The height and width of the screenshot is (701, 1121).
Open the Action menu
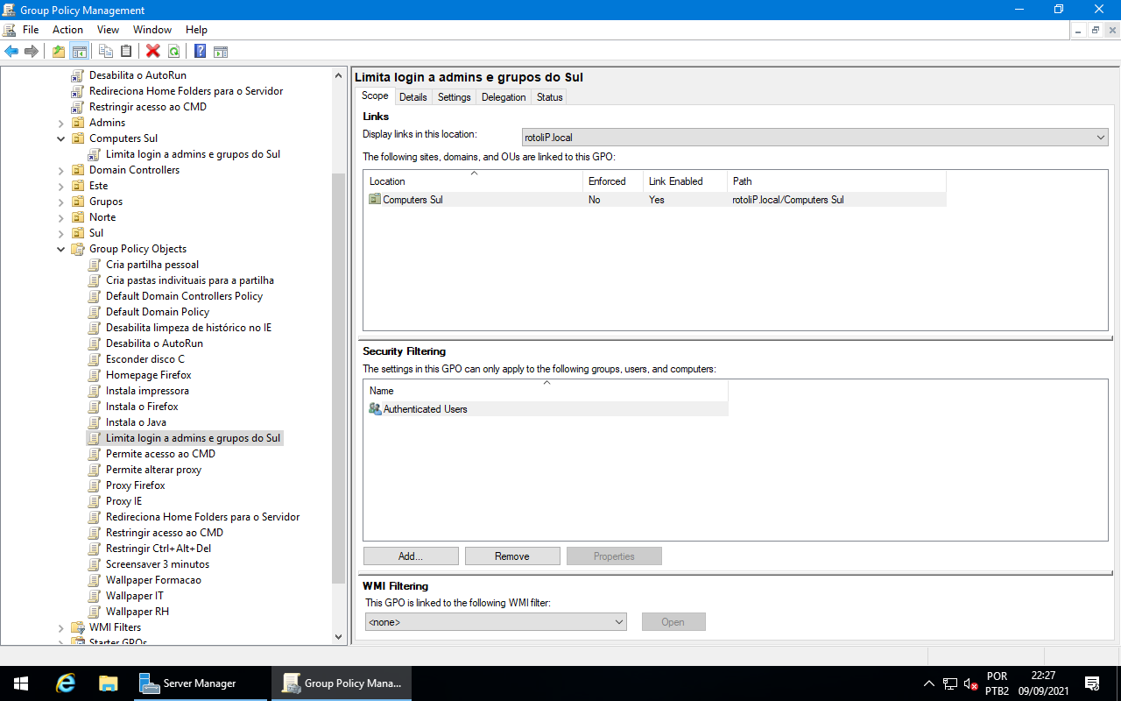coord(67,30)
